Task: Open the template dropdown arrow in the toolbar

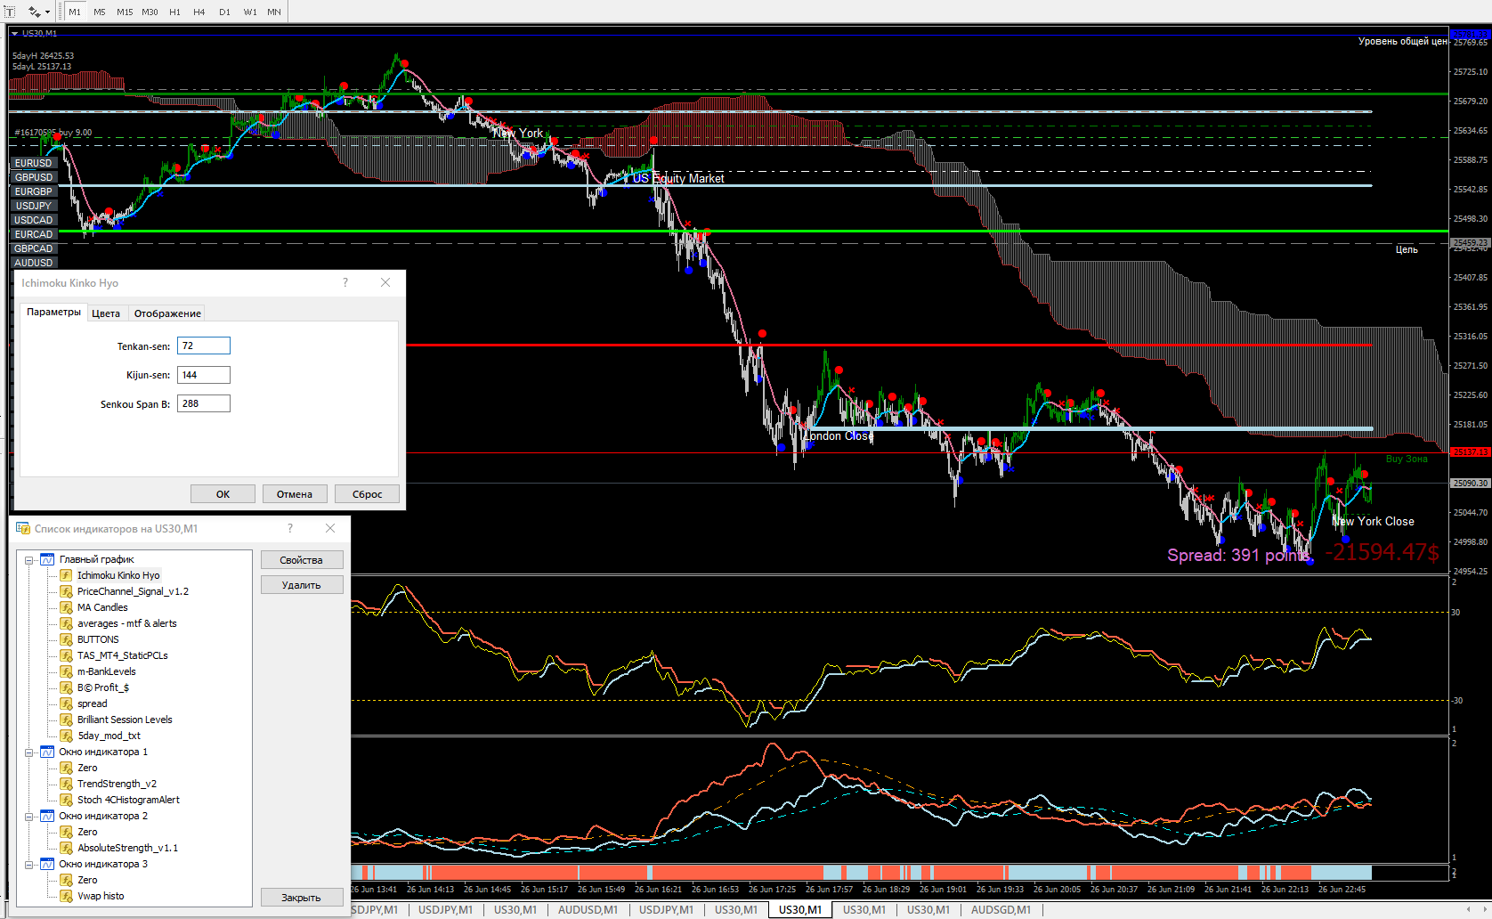Action: (x=47, y=12)
